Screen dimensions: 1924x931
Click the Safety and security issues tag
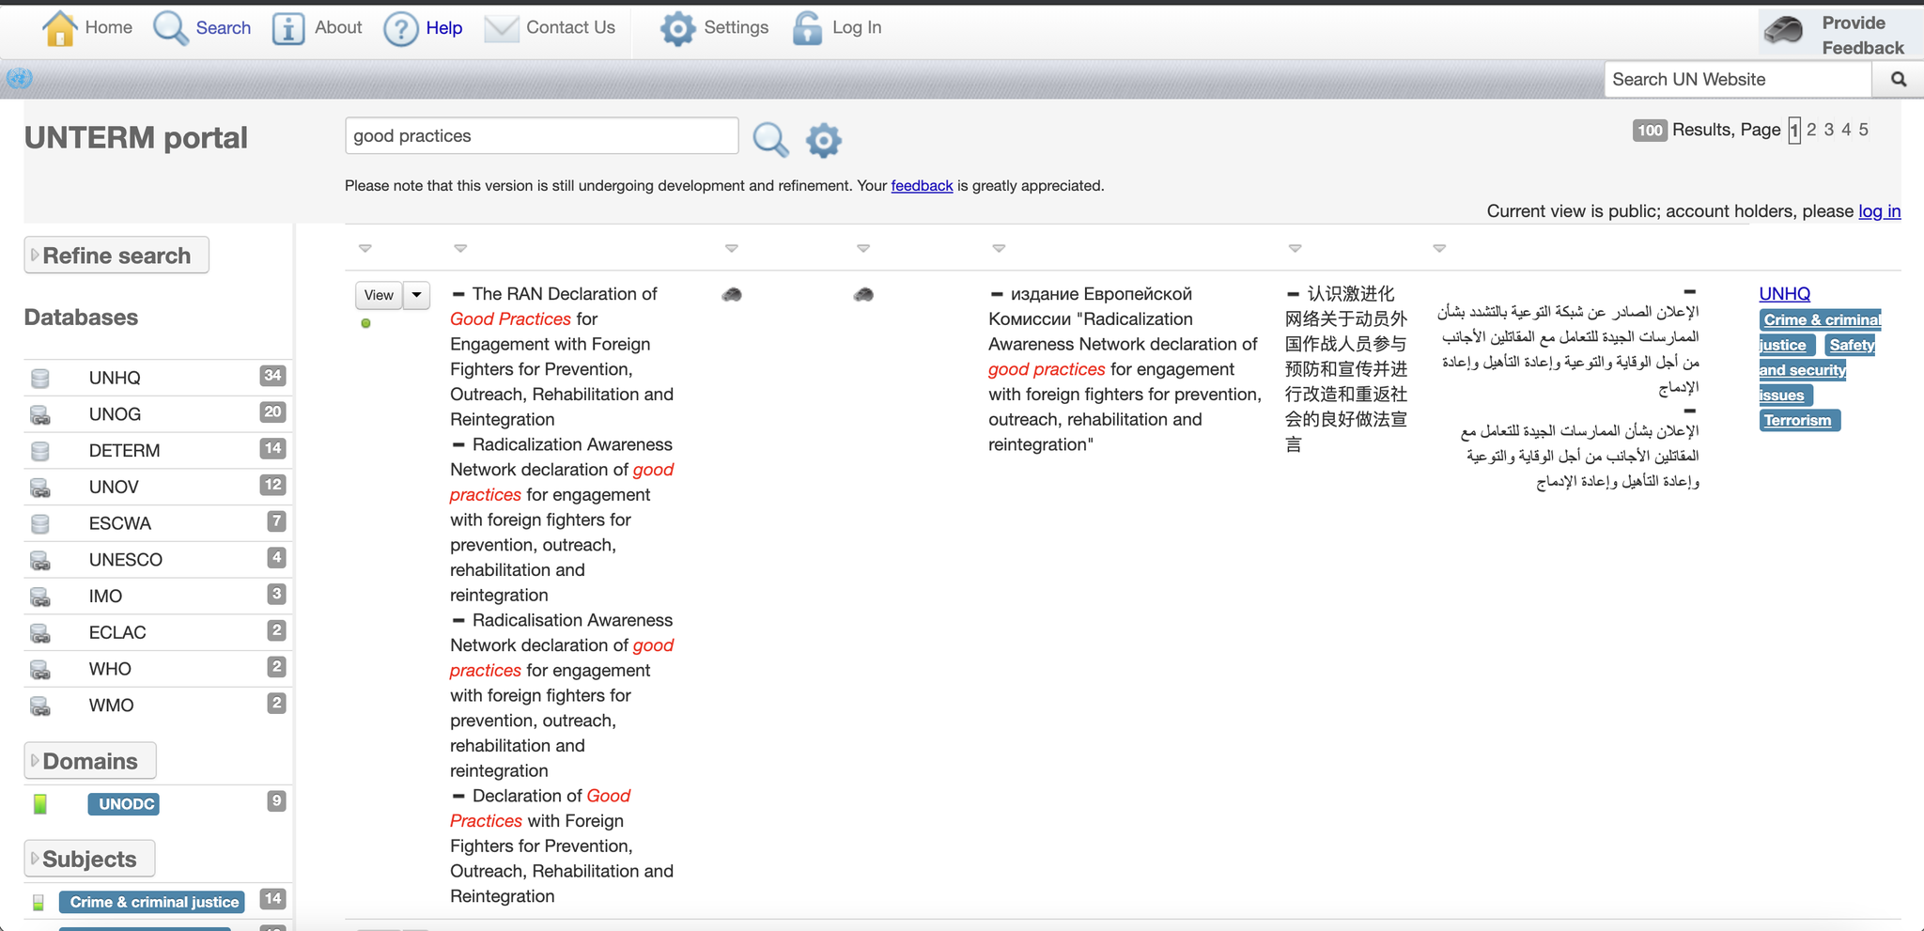tap(1817, 370)
